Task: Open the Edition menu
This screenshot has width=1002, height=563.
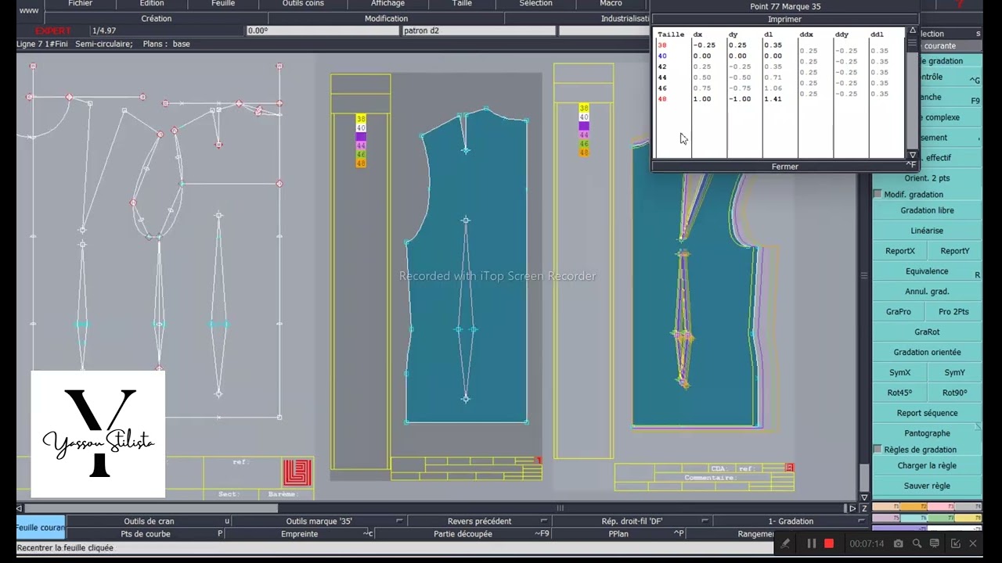Action: click(x=152, y=3)
